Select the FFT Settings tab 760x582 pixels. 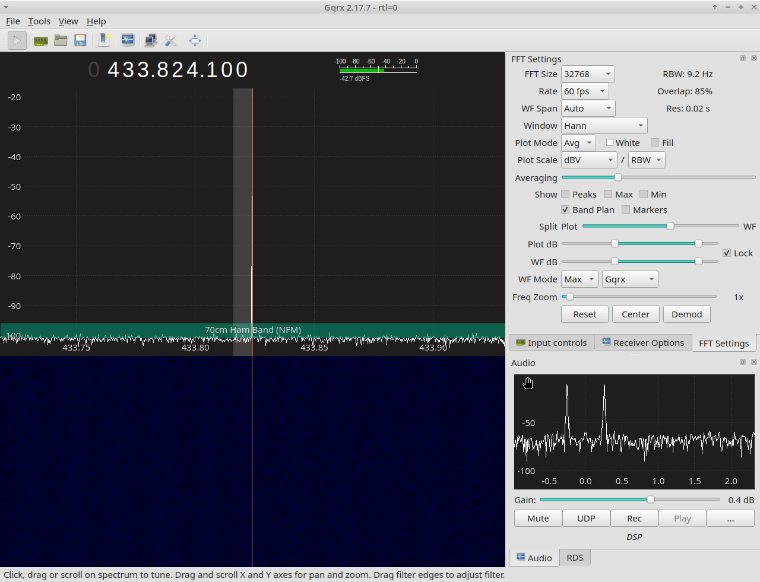tap(724, 343)
